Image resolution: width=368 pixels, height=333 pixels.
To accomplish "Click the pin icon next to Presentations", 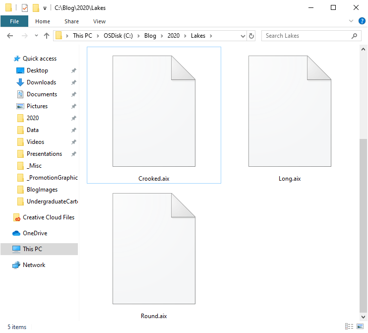I will tap(74, 154).
